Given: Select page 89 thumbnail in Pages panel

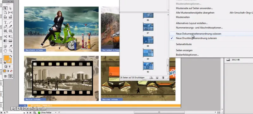Looking at the screenshot, I should [x=148, y=53].
